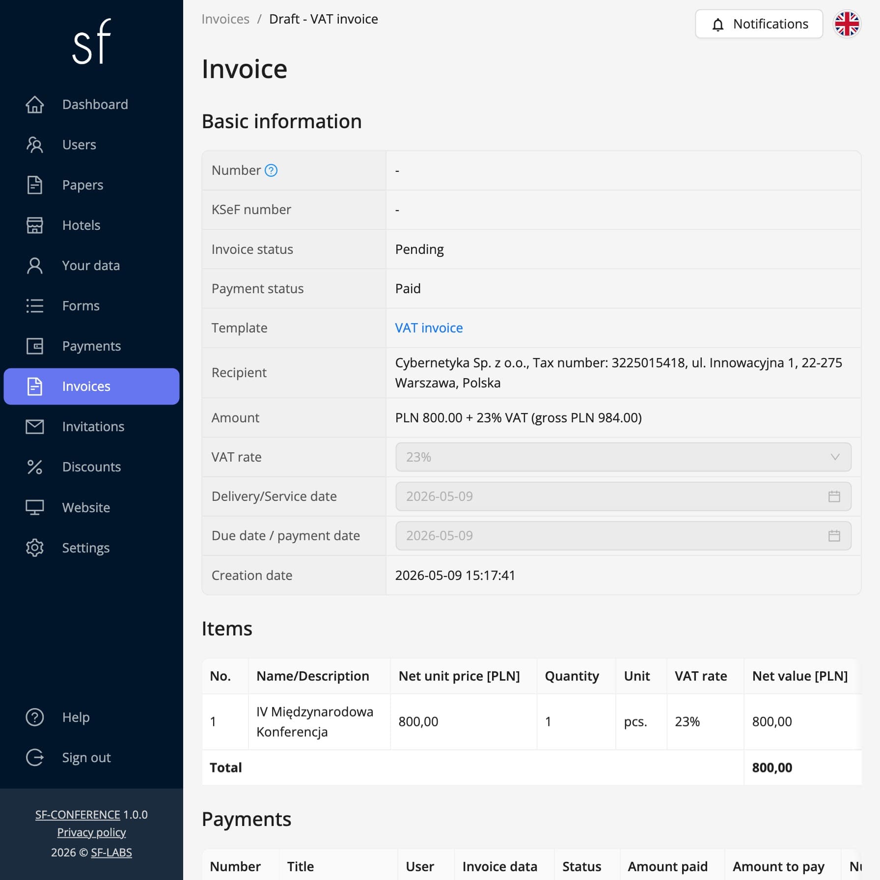The image size is (880, 880).
Task: Click the Discounts percent icon
Action: (x=34, y=467)
